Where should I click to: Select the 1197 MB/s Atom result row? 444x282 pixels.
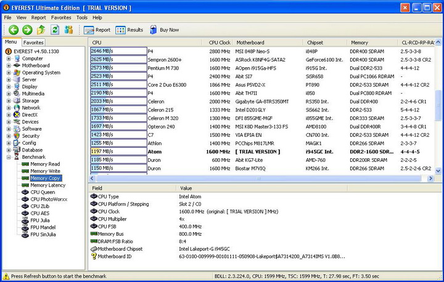(261, 151)
